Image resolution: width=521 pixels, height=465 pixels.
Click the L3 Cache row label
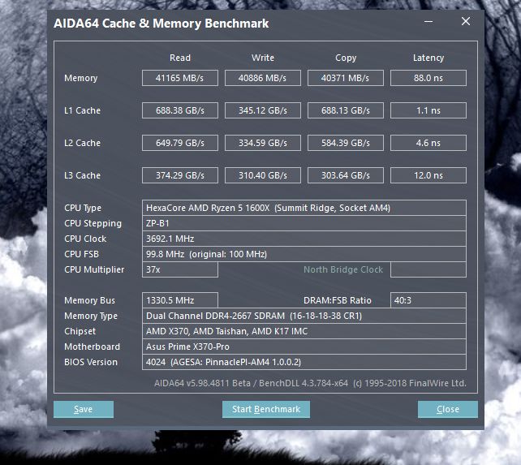pyautogui.click(x=82, y=175)
